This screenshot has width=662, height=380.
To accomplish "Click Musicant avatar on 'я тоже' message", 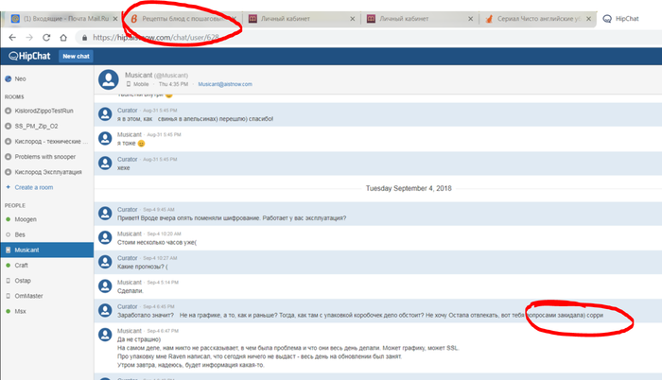I will tap(105, 139).
